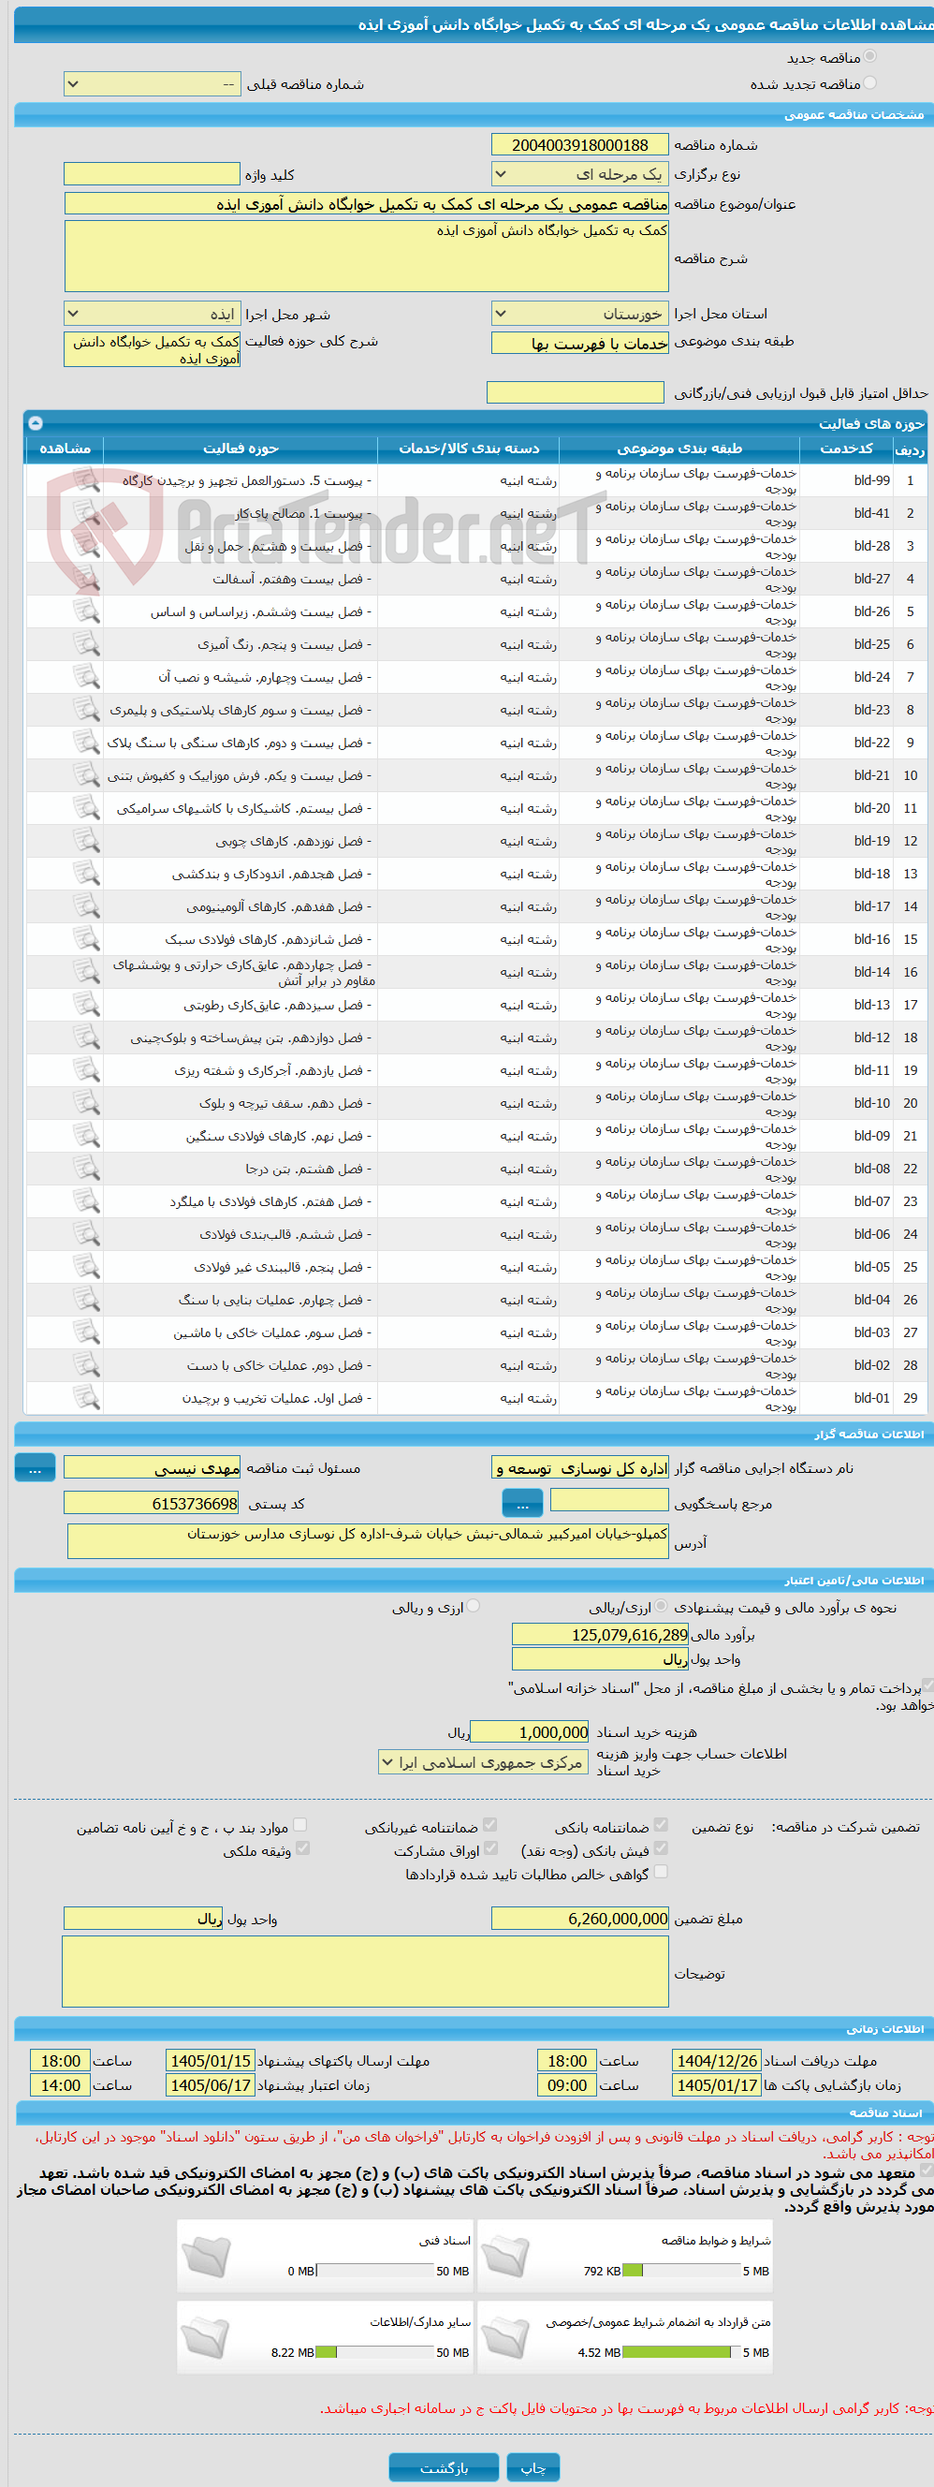Open the view icon for row bld-12

[87, 1037]
